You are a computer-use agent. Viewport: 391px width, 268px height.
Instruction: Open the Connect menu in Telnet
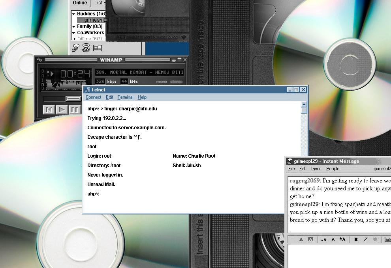(94, 97)
